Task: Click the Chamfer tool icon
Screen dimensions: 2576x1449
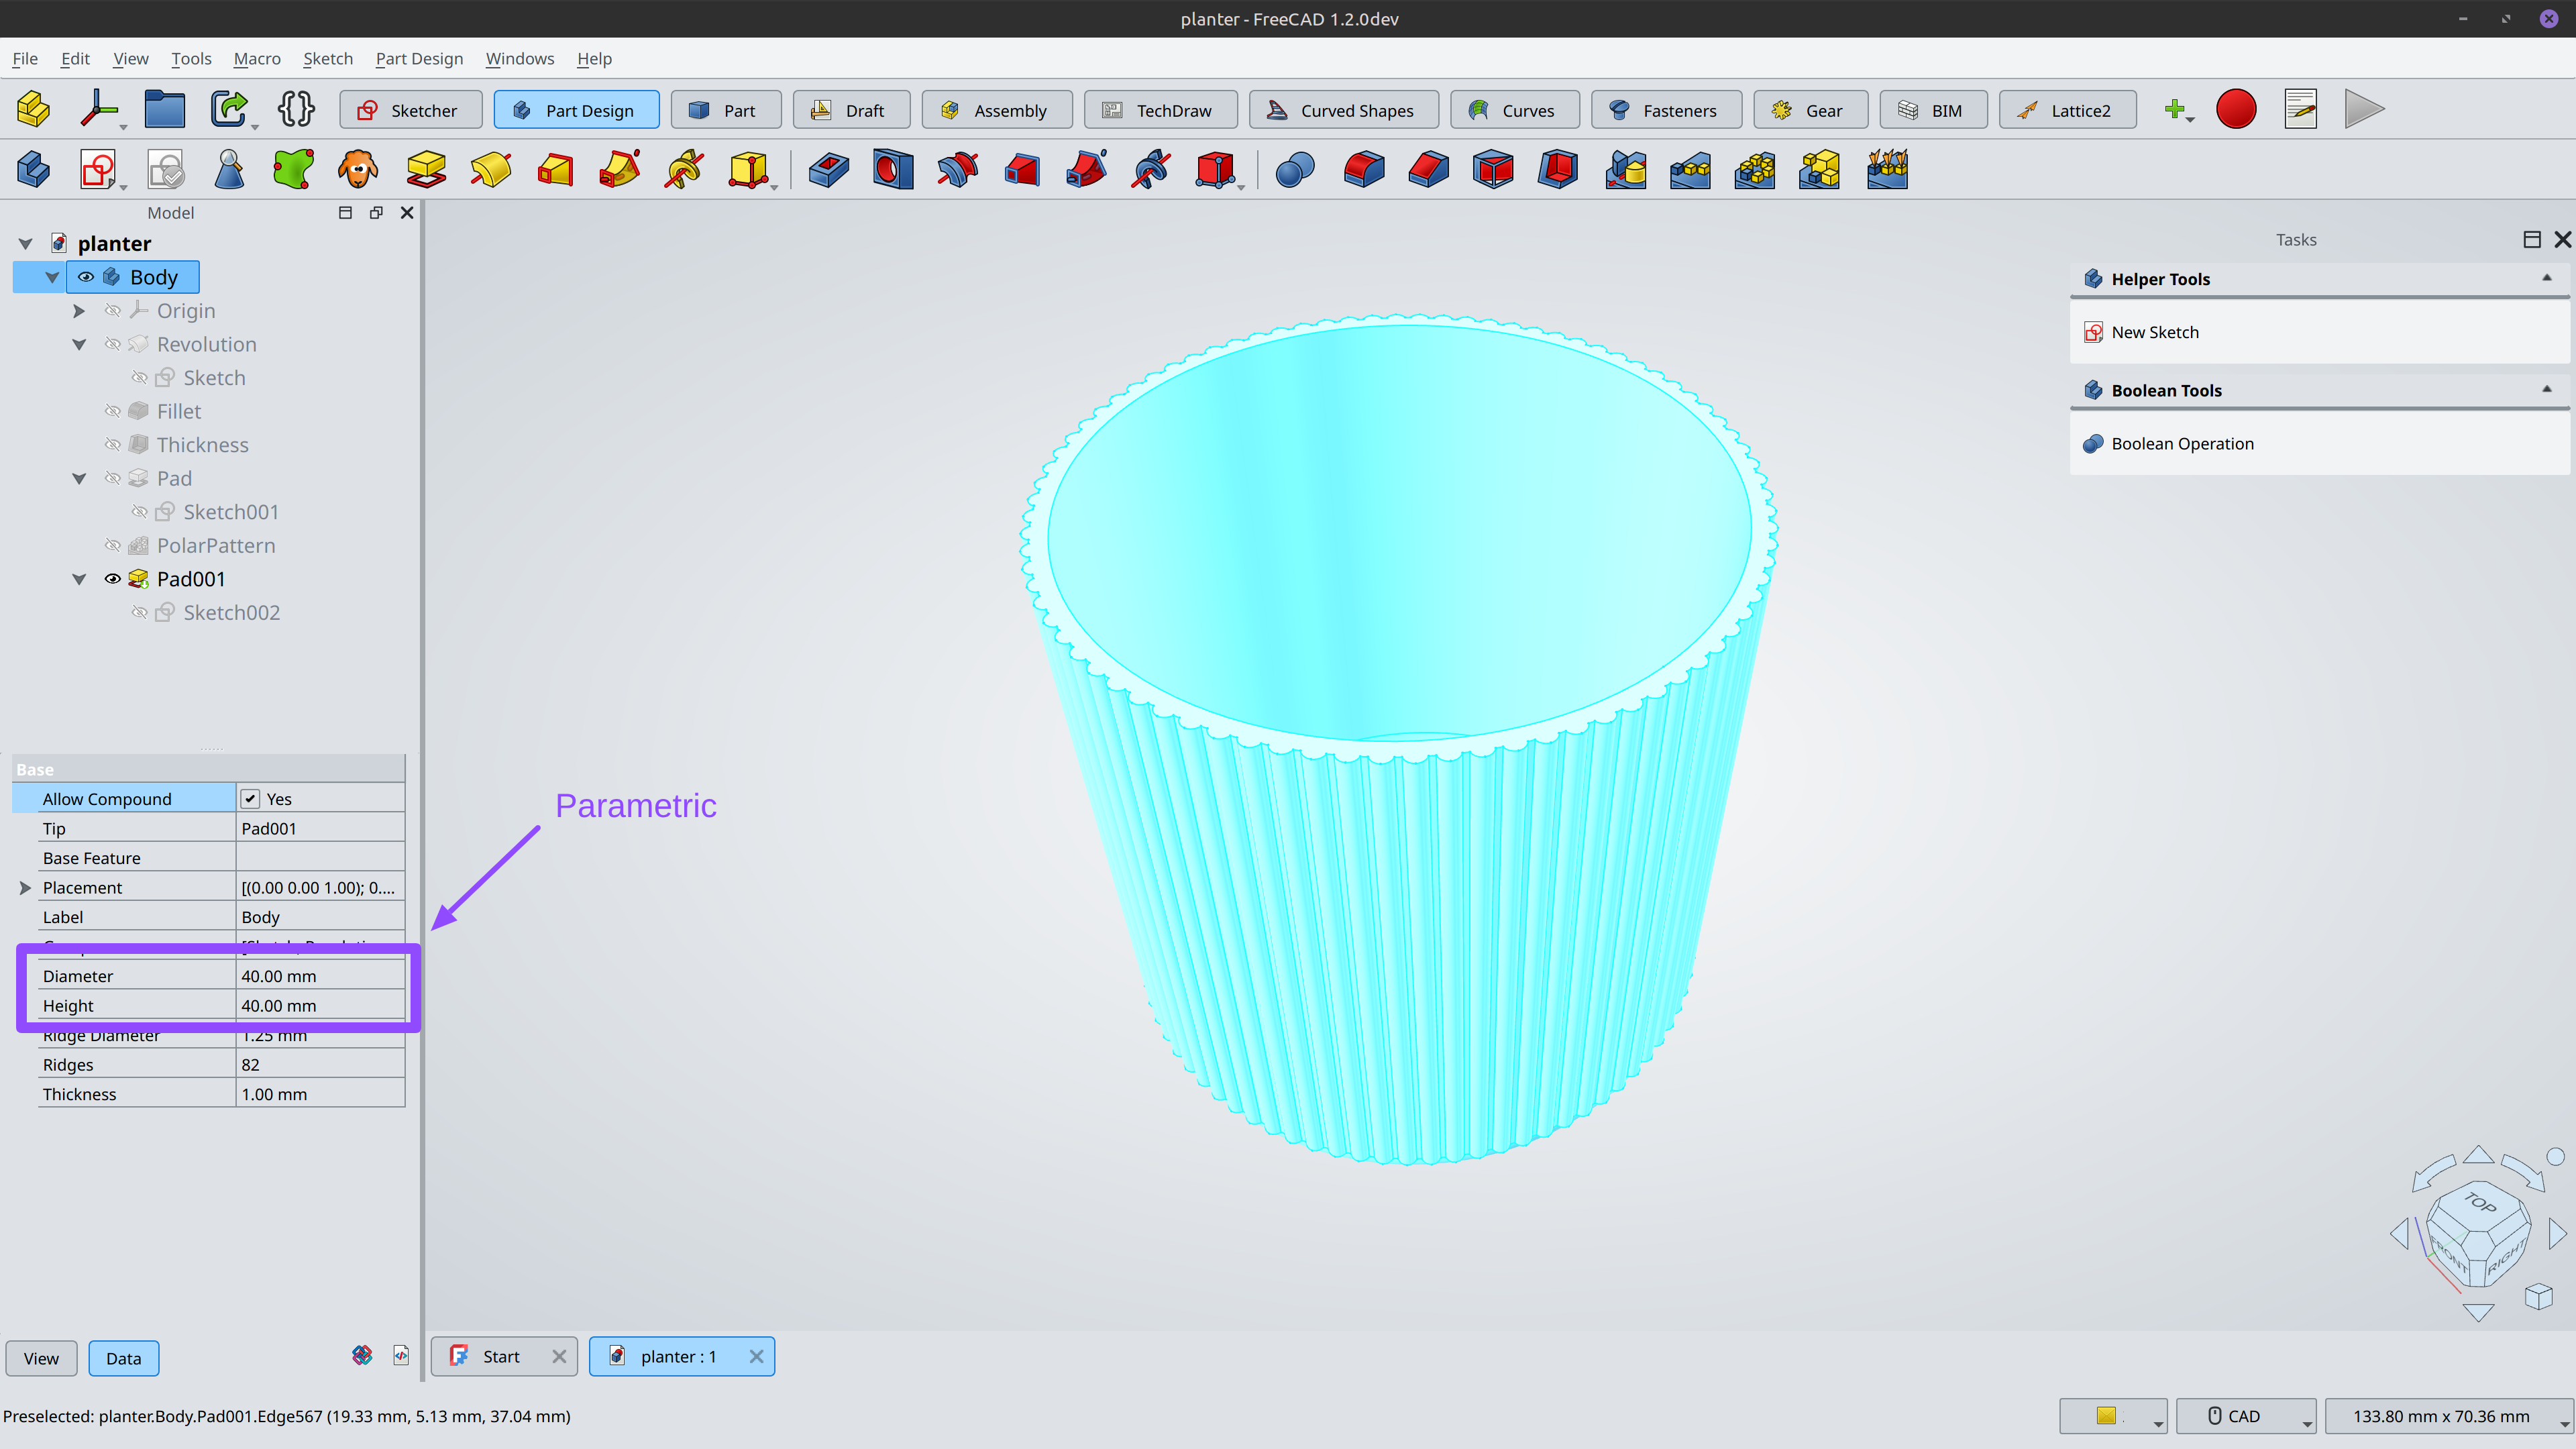Action: [1429, 170]
